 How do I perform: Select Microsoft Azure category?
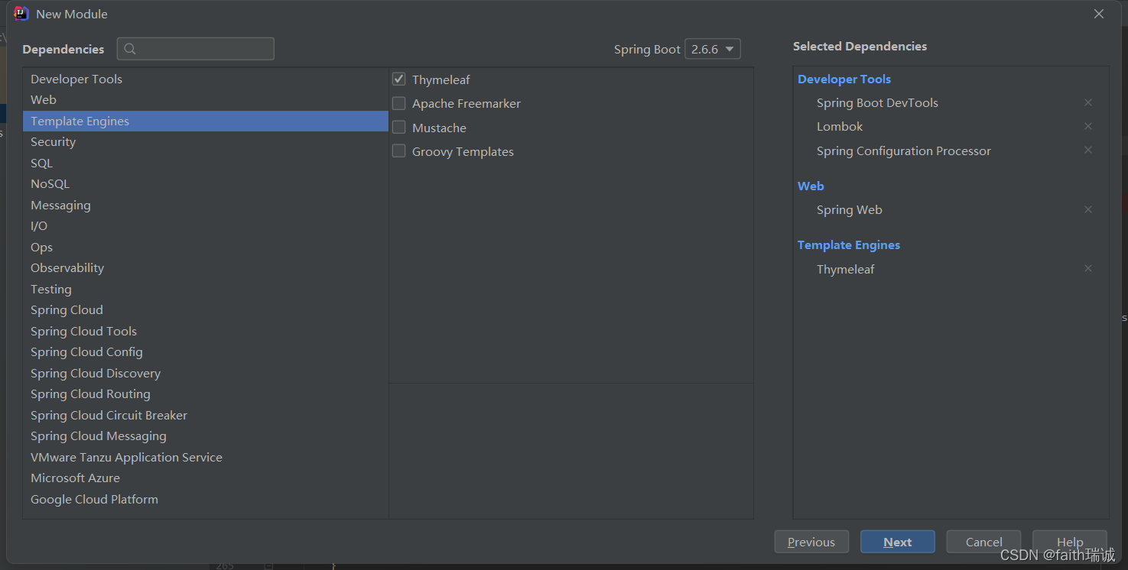pos(206,478)
